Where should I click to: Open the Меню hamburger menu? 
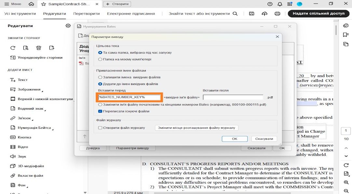pyautogui.click(x=13, y=4)
